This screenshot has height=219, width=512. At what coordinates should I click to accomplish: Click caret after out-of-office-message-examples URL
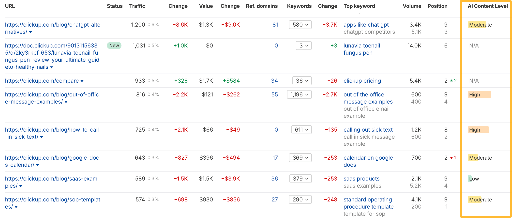coord(66,102)
